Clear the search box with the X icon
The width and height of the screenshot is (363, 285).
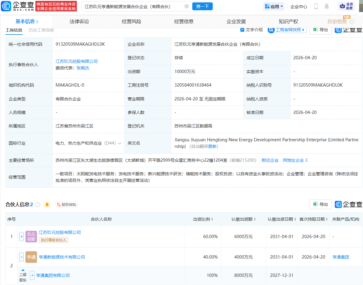tap(187, 6)
